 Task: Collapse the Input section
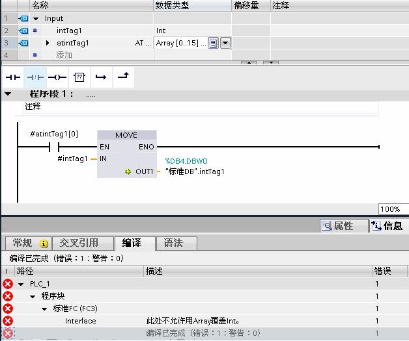point(36,18)
